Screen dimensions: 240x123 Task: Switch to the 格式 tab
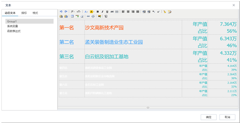[x=35, y=13]
